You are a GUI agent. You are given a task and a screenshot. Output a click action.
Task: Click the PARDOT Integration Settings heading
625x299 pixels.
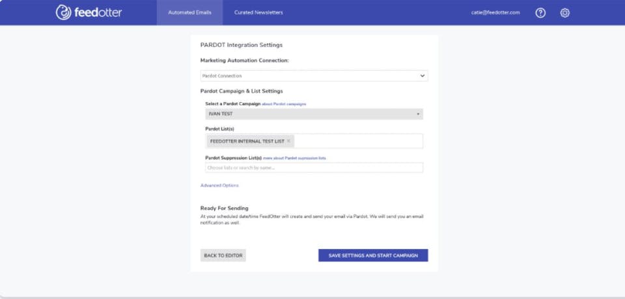coord(242,45)
